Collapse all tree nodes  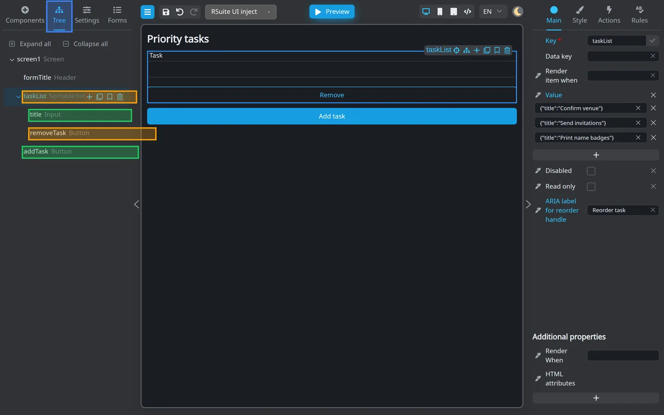pyautogui.click(x=85, y=44)
